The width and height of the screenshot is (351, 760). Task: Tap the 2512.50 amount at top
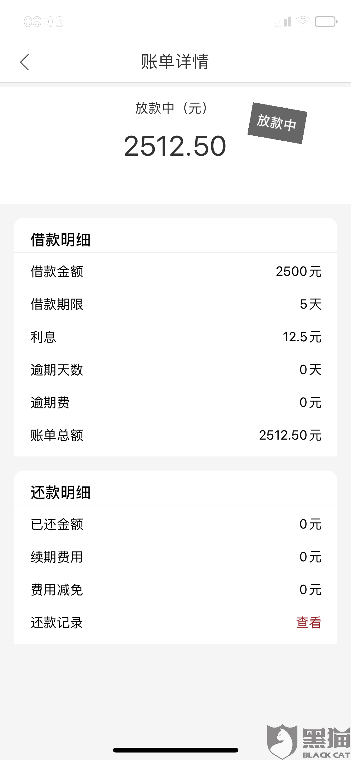[x=175, y=146]
